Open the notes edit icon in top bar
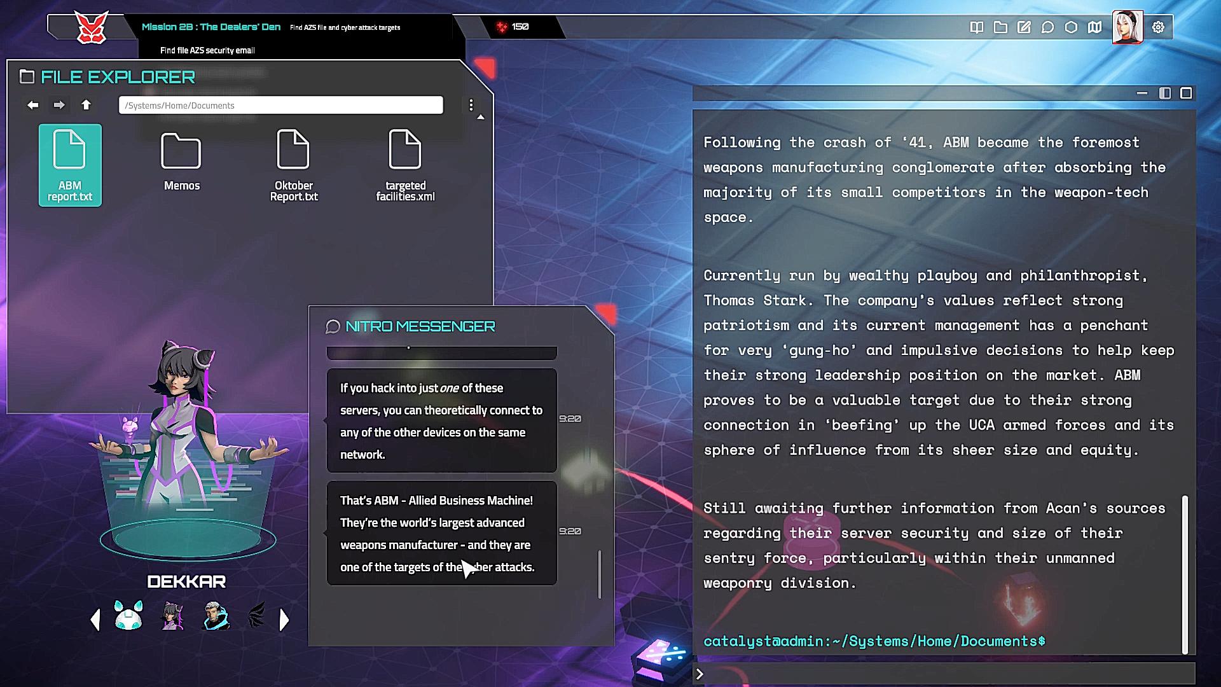 [1024, 27]
